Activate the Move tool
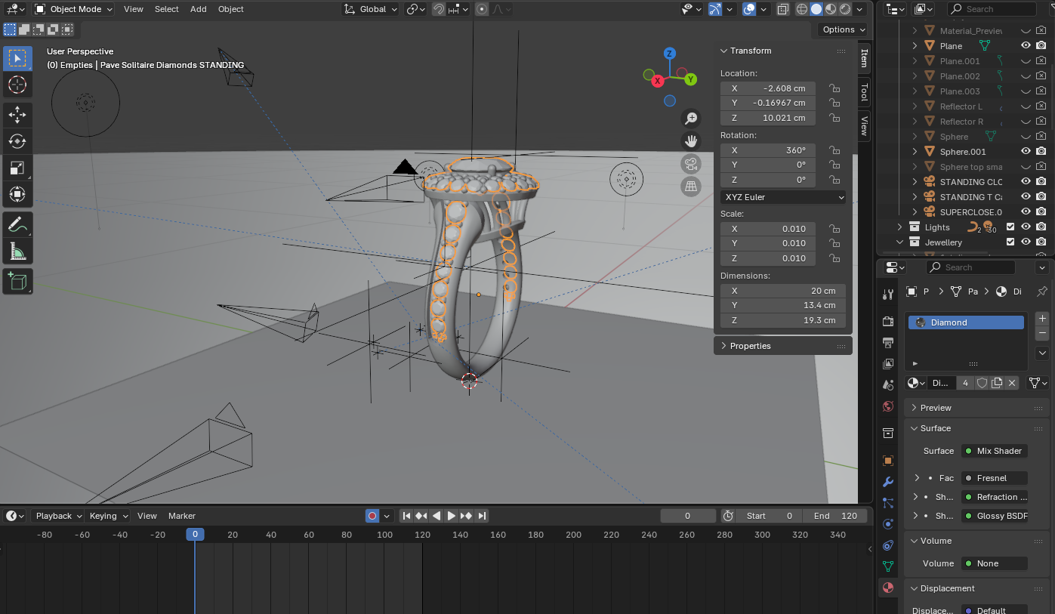The width and height of the screenshot is (1055, 614). (x=17, y=115)
